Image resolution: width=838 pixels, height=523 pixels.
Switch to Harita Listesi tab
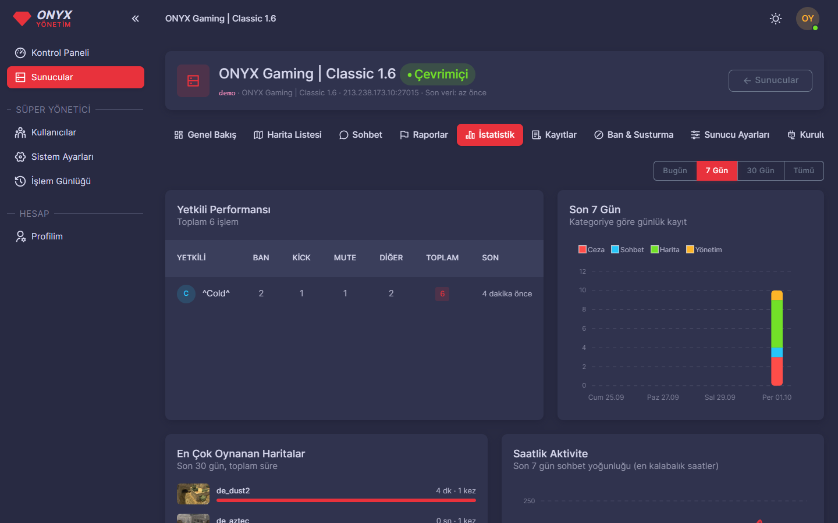coord(287,135)
